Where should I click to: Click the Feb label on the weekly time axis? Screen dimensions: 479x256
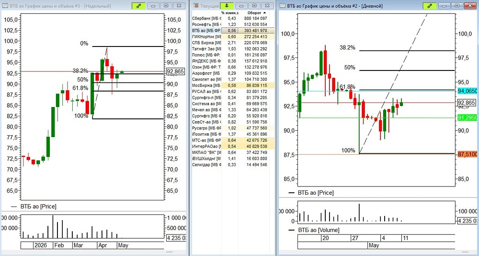coord(58,245)
